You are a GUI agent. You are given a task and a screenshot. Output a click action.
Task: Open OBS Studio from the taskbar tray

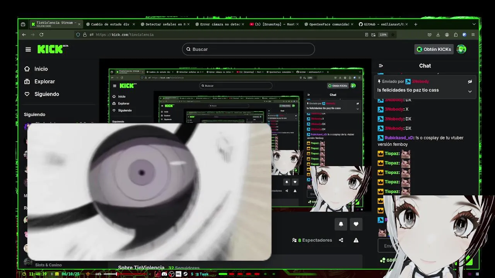171,274
